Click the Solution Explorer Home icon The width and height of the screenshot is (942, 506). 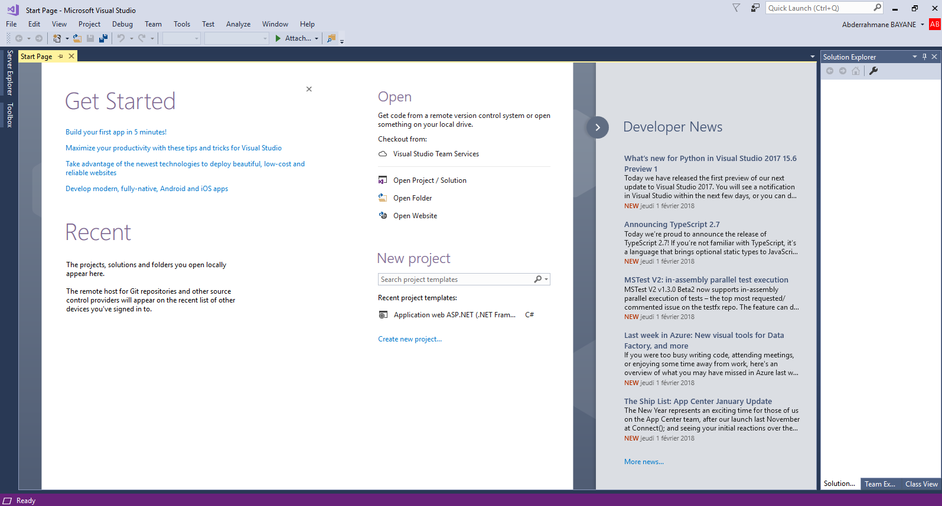click(856, 71)
